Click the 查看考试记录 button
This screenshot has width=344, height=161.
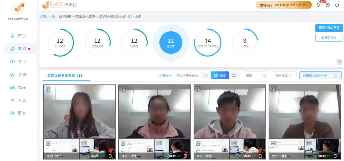pos(329,28)
